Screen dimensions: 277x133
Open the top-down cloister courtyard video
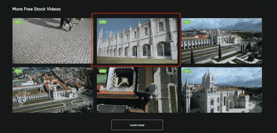[137, 90]
